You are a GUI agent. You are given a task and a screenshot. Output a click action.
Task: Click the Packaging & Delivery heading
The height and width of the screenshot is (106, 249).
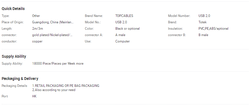20,79
